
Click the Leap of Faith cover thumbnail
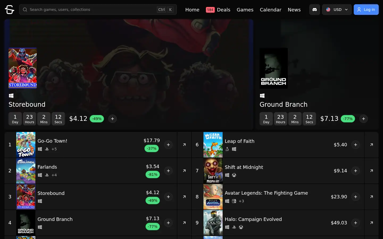coord(213,145)
